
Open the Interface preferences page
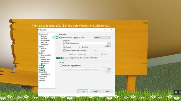(44, 36)
